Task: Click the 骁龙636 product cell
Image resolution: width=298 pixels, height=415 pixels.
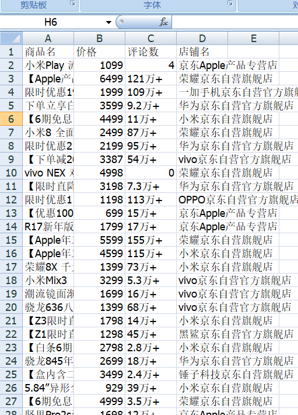Action: 48,307
